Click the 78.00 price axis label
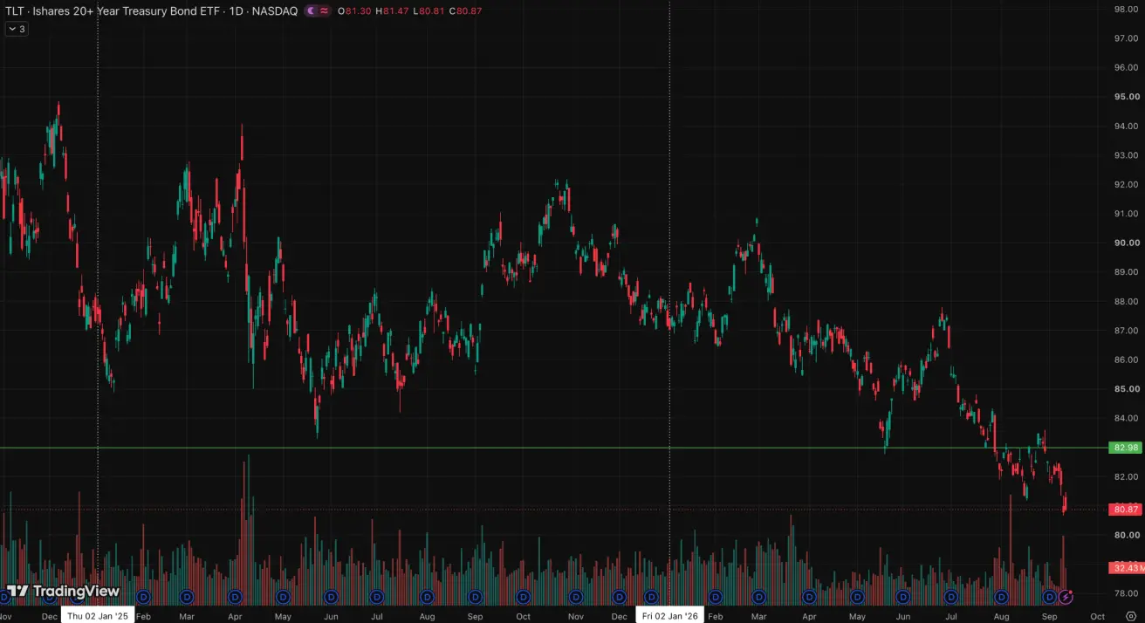The image size is (1145, 623). pyautogui.click(x=1127, y=593)
